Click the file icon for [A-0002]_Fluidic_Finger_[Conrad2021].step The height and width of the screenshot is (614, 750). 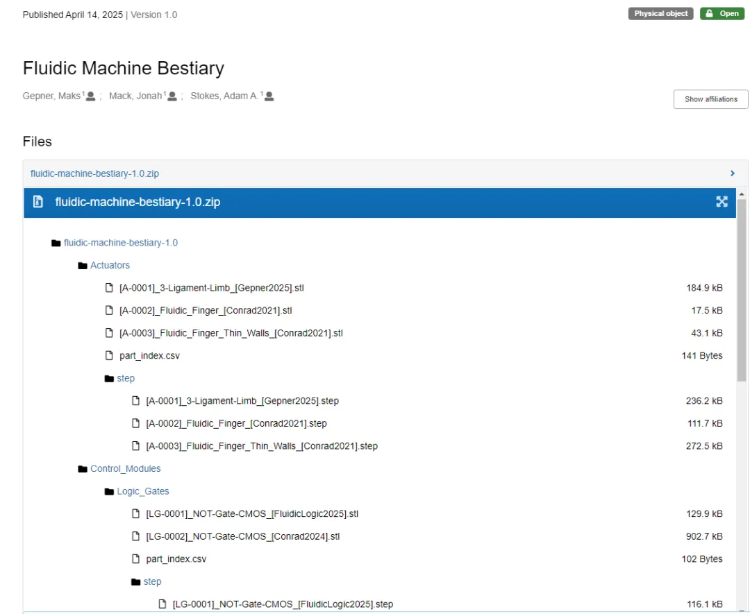(136, 424)
